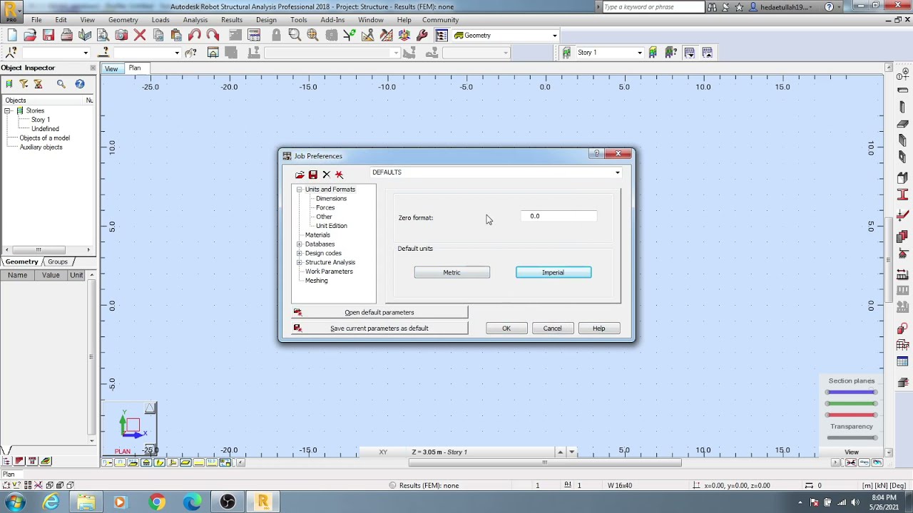This screenshot has width=913, height=513.
Task: Click the green section plane slider
Action: [x=851, y=404]
